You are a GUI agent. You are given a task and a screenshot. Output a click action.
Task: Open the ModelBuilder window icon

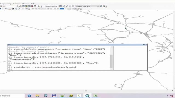click(x=39, y=6)
